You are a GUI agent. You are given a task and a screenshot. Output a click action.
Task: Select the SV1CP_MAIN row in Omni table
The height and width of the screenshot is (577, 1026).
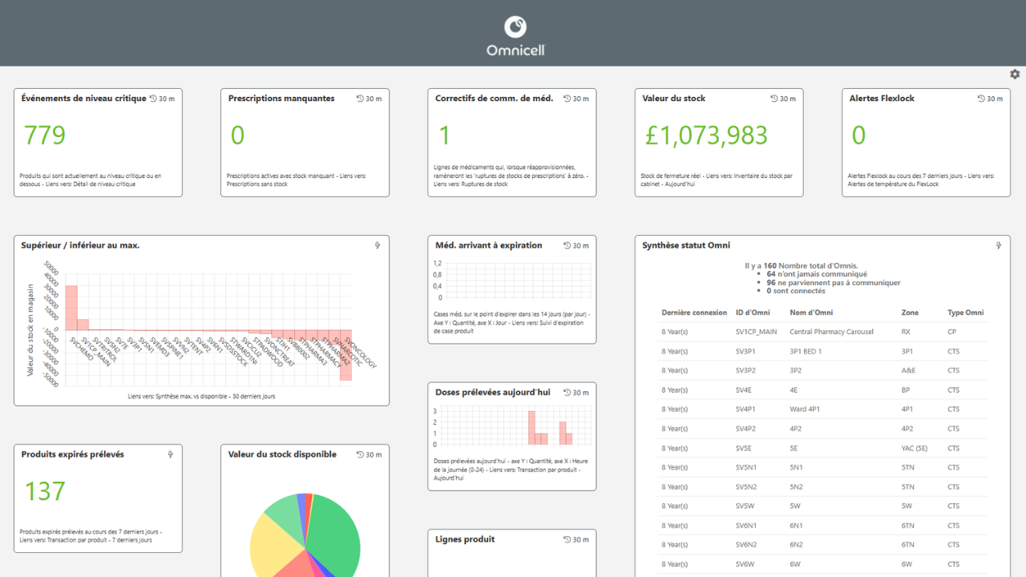coord(823,332)
